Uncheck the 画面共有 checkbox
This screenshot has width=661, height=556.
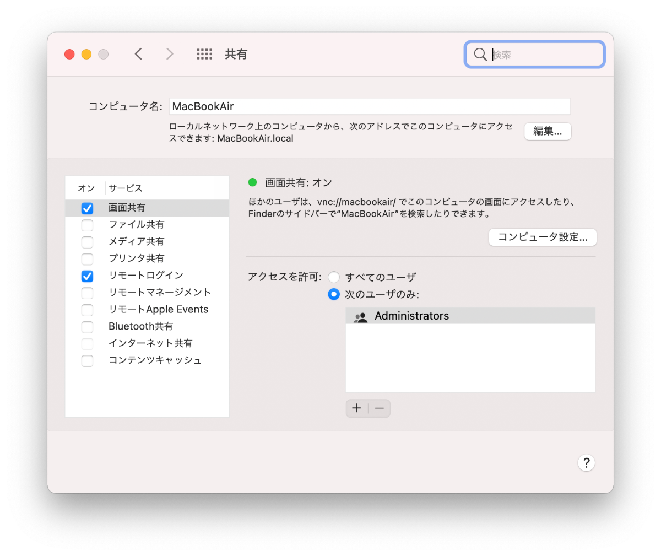tap(87, 208)
